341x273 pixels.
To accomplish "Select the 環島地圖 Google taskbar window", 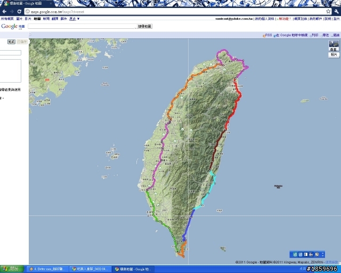I will (x=134, y=269).
